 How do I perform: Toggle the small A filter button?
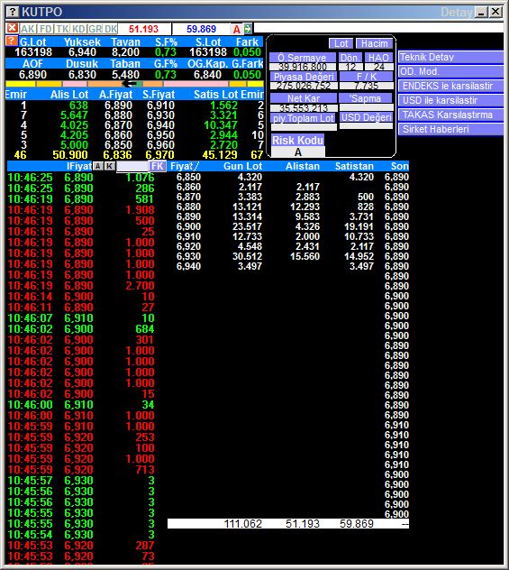97,166
